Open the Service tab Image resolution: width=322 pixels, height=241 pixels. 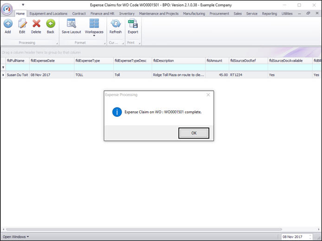coord(252,13)
